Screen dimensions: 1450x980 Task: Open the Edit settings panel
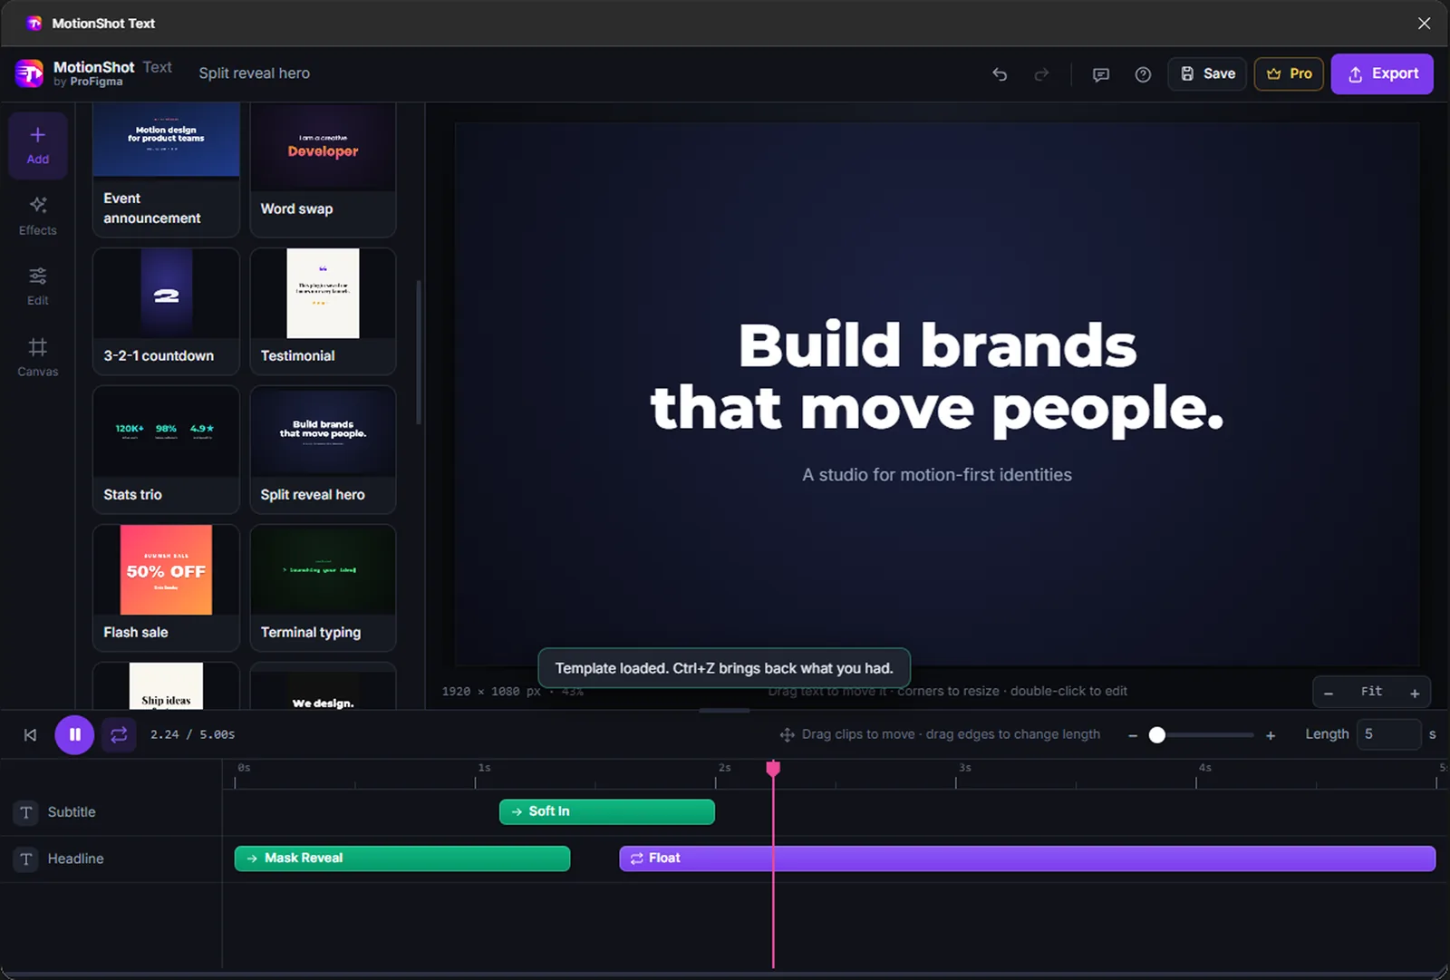pos(37,286)
